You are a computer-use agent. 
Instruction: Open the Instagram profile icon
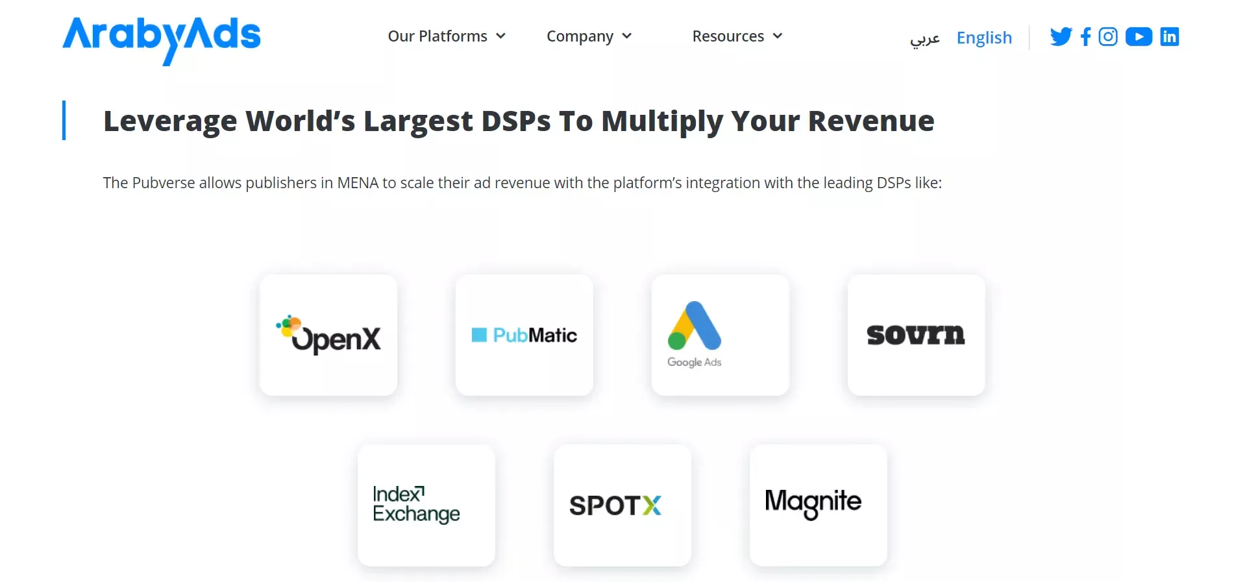1108,37
